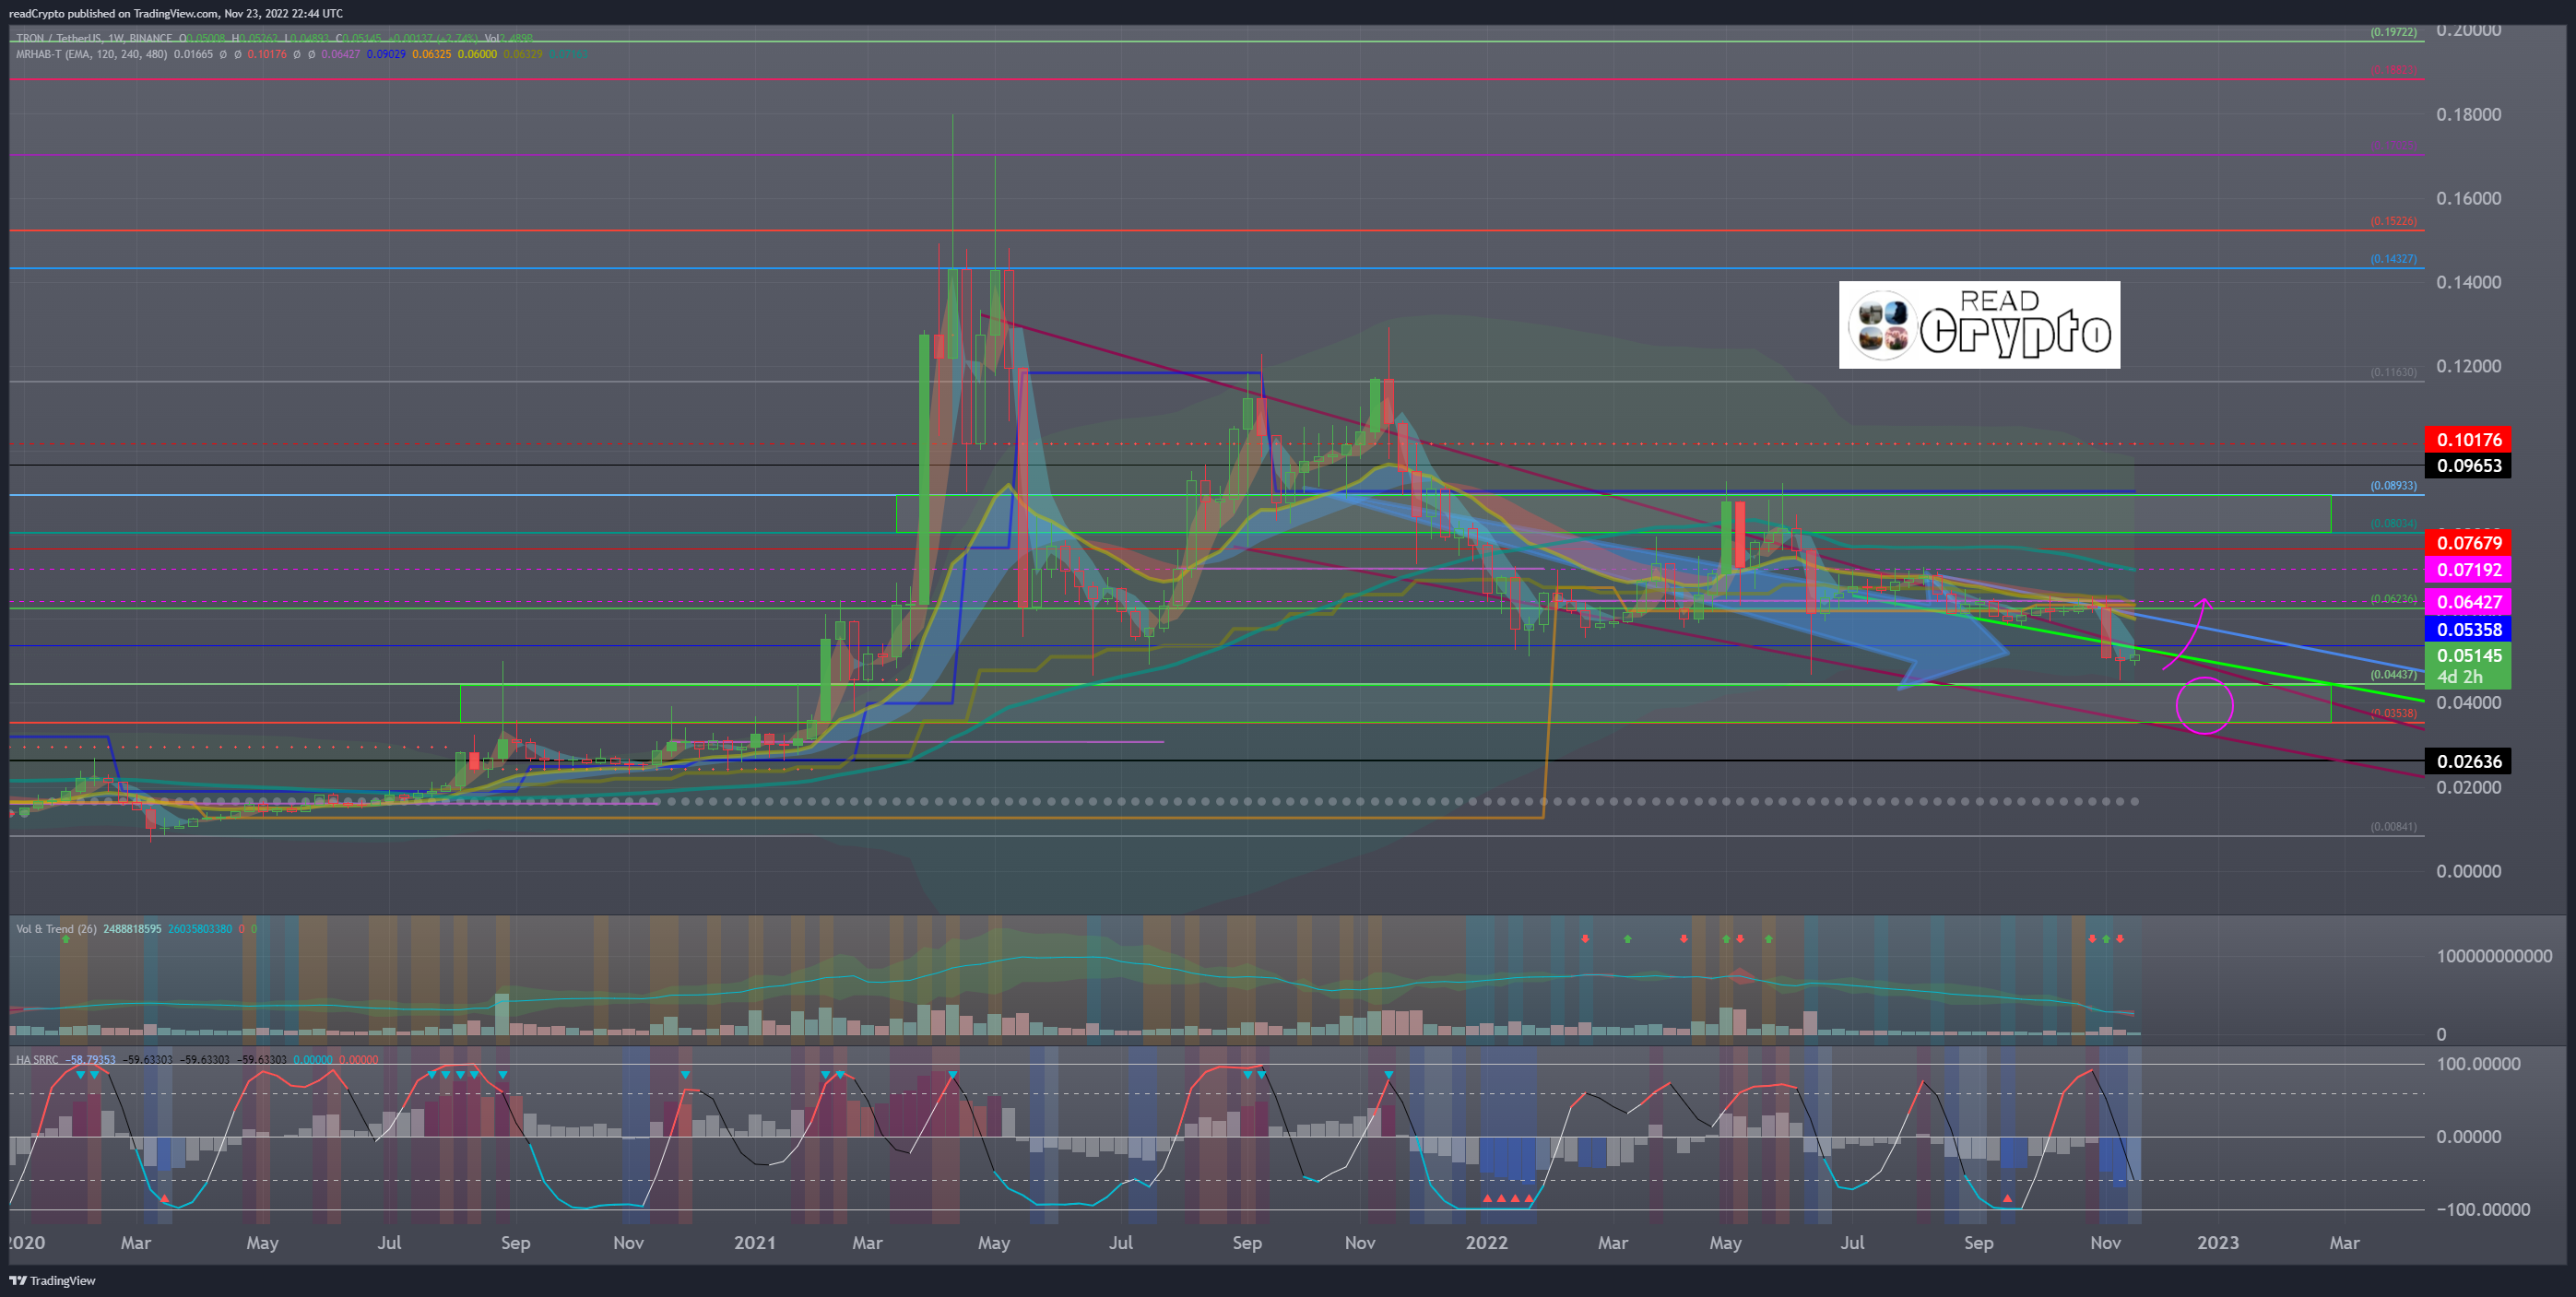Click the magenta 0.07192 price axis label
The width and height of the screenshot is (2576, 1297).
click(2468, 570)
